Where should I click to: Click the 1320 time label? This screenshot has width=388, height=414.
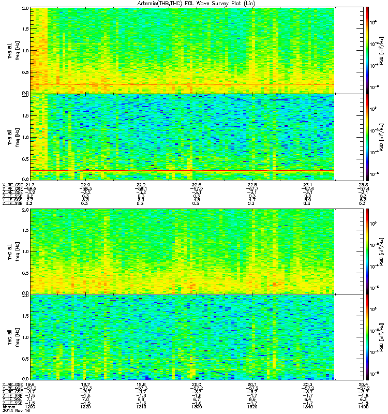click(x=252, y=407)
